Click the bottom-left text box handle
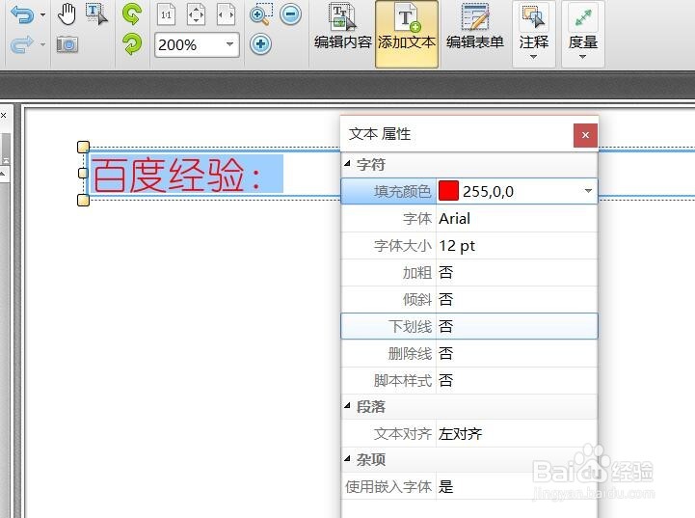The width and height of the screenshot is (695, 518). (x=83, y=200)
